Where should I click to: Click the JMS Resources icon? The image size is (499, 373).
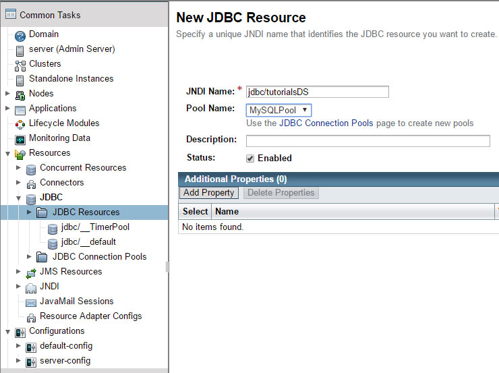pos(31,273)
